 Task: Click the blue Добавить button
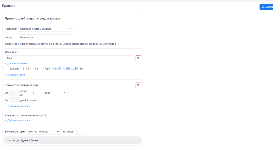[x=266, y=7]
